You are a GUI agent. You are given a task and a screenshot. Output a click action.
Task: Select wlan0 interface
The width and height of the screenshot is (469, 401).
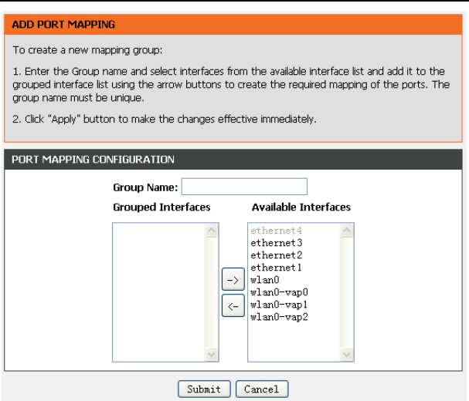265,280
